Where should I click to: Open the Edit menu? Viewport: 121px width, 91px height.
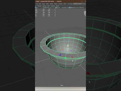(40, 4)
